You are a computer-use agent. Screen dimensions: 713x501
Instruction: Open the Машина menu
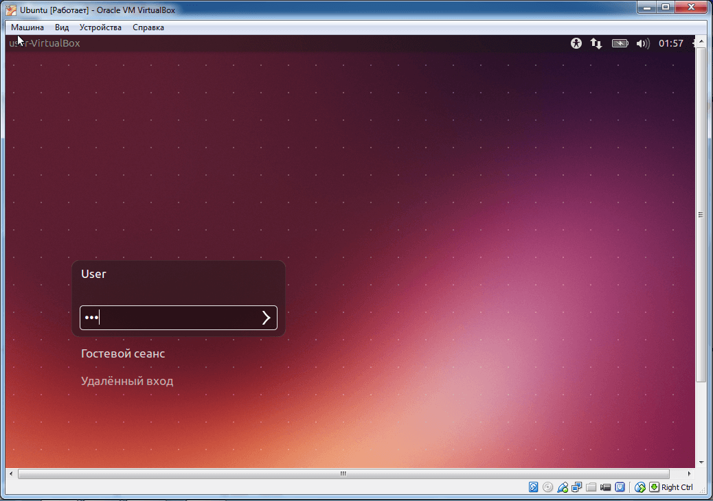coord(27,27)
